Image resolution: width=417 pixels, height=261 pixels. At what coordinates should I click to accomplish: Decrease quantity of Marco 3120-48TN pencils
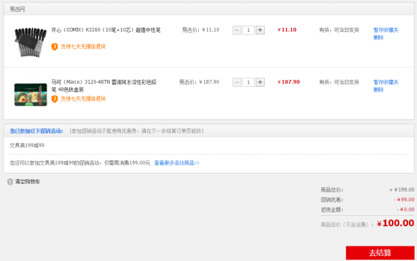click(x=237, y=82)
